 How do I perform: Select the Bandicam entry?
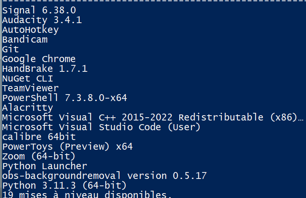25,40
